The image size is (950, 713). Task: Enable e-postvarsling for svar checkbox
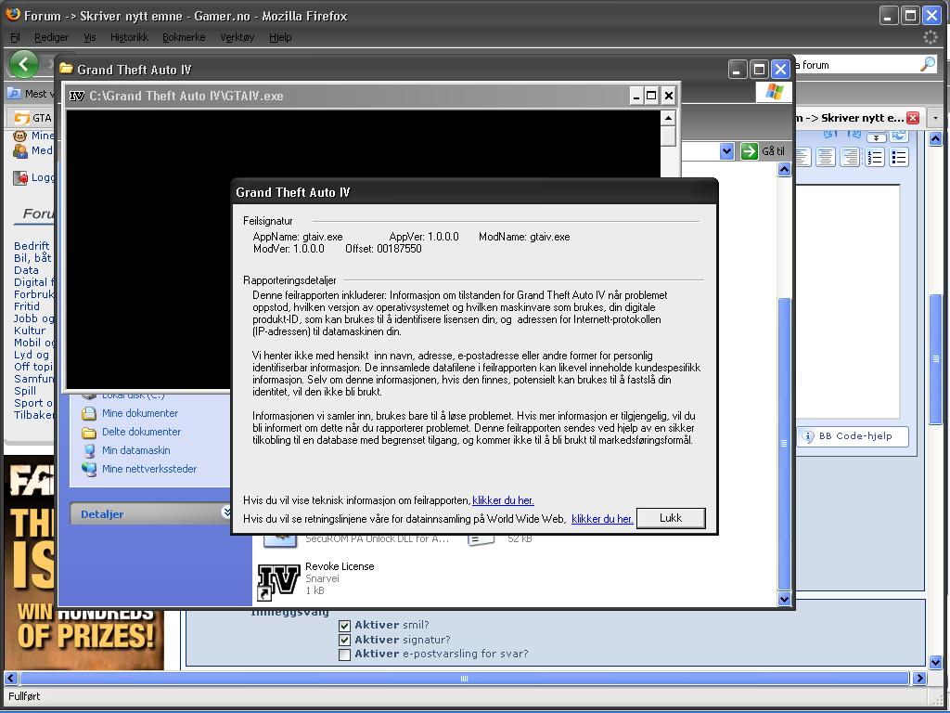click(345, 655)
